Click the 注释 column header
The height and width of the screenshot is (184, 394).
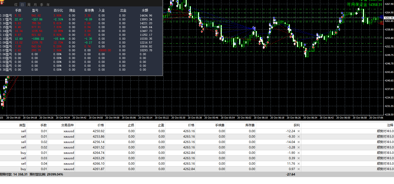[x=390, y=125]
